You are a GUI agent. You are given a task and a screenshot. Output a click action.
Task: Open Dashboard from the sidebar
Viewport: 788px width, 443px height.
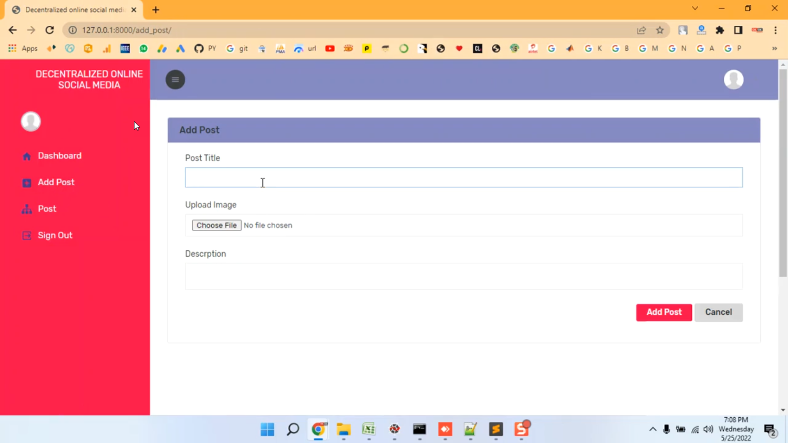(x=59, y=156)
